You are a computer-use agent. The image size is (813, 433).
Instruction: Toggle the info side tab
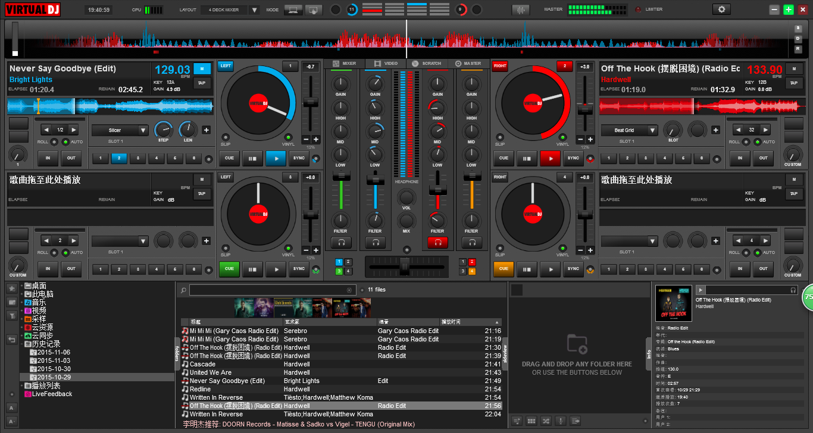click(649, 354)
